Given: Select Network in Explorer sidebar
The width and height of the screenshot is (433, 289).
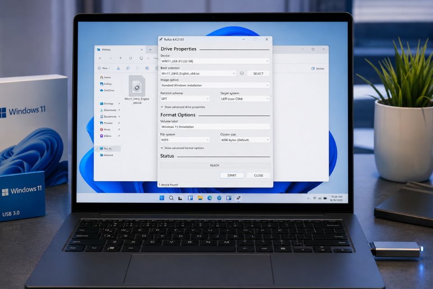Looking at the screenshot, I should pos(106,155).
